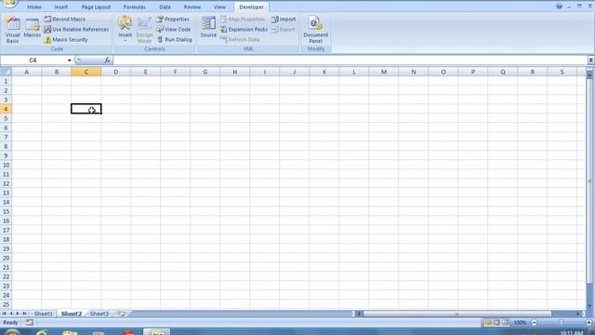This screenshot has width=595, height=335.
Task: Go to first sheet tab arrow
Action: (x=4, y=314)
